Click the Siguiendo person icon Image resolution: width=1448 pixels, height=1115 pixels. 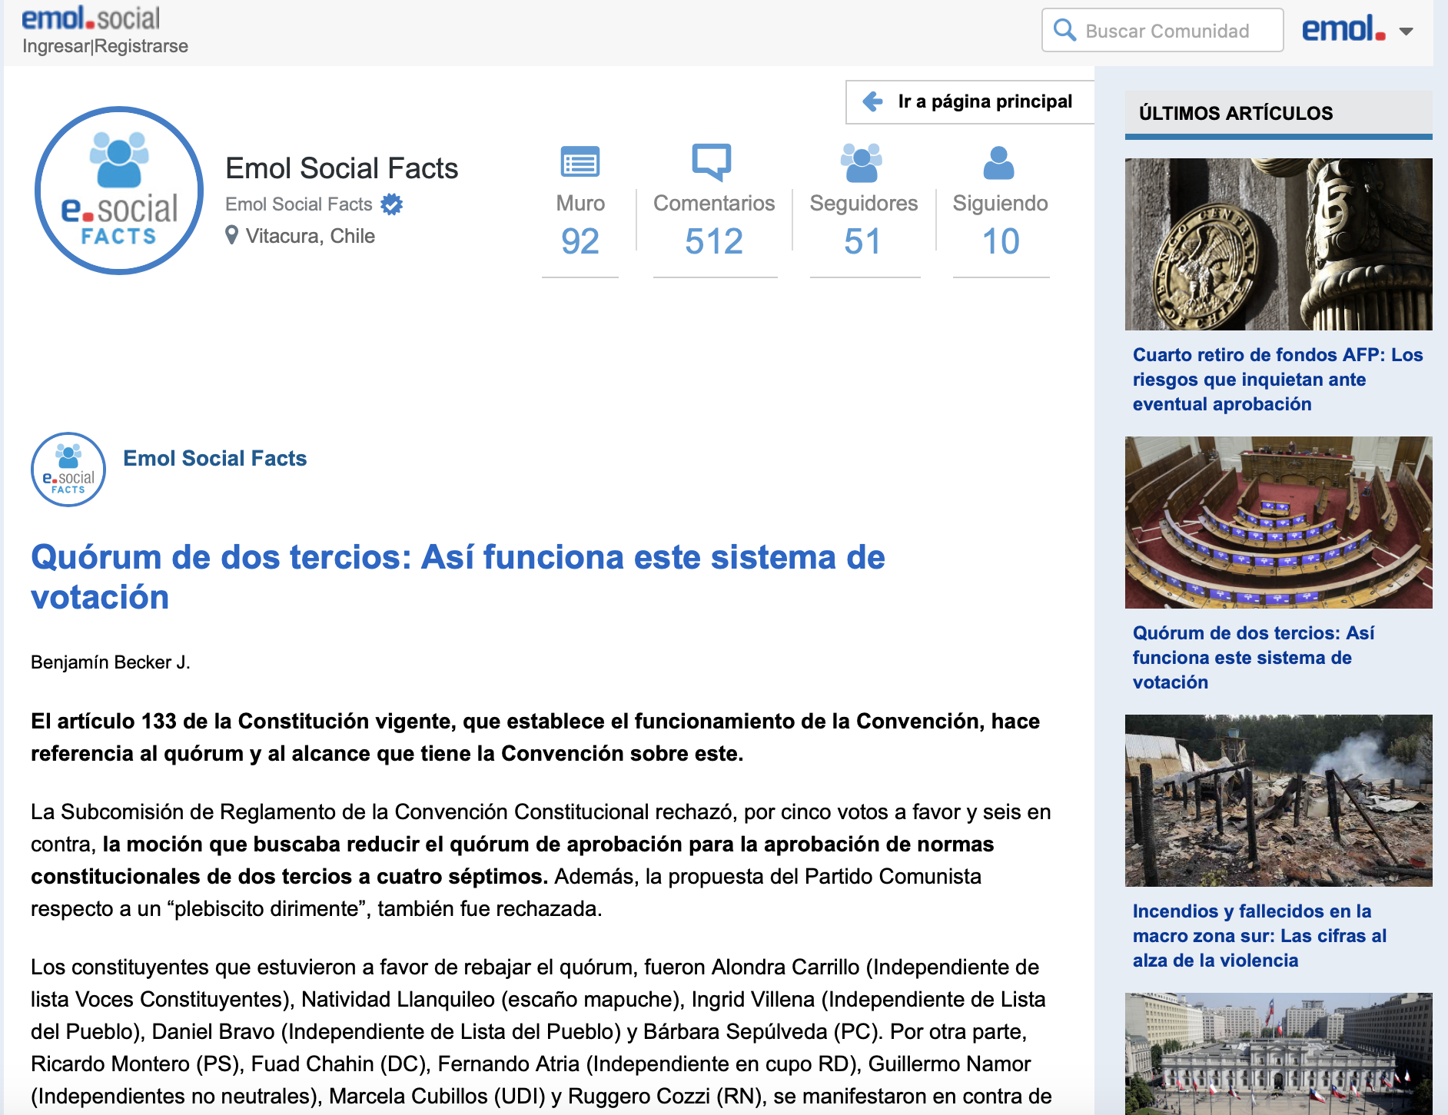(999, 163)
